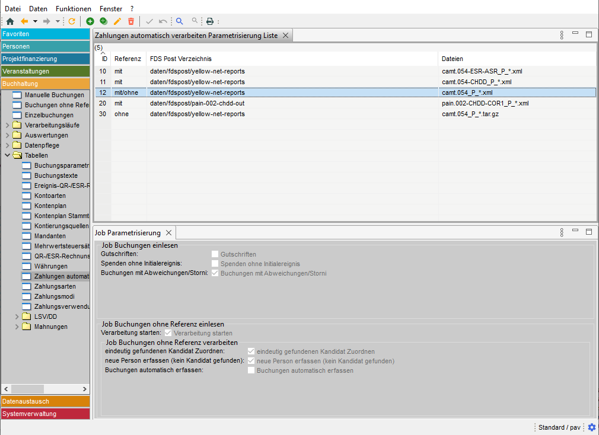Select row with ID 20 pain.002 file
Image resolution: width=599 pixels, height=435 pixels.
pos(344,103)
